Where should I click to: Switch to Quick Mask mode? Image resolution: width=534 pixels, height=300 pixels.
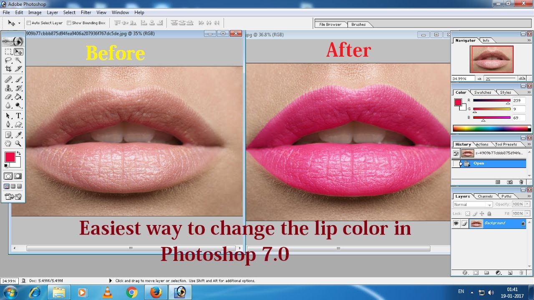(18, 176)
